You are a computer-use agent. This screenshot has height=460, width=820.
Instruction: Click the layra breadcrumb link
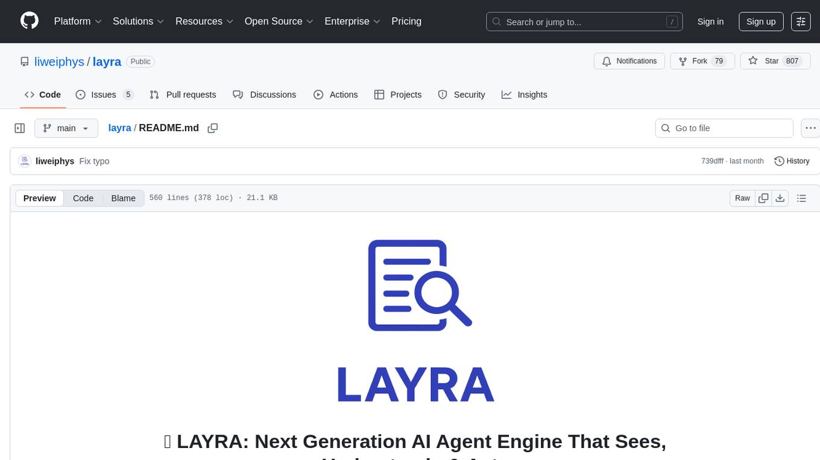coord(119,128)
